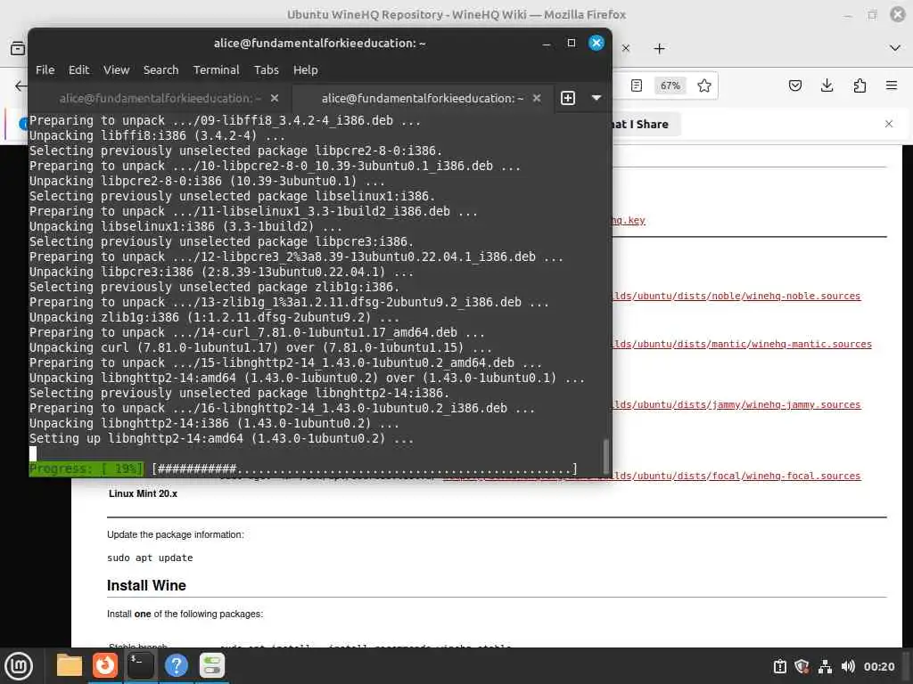Go back in Firefox history

[21, 85]
